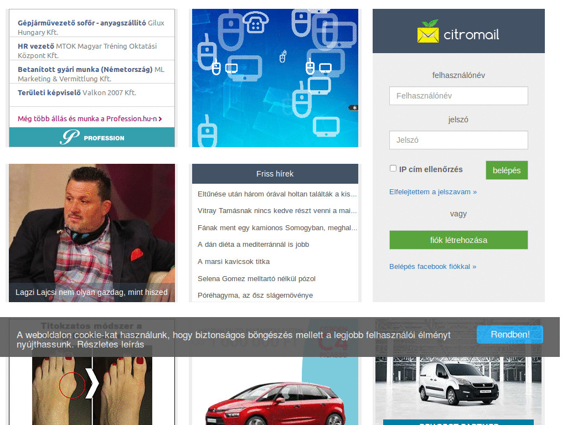Click the fiók létrehozása button
The width and height of the screenshot is (567, 425).
tap(458, 240)
